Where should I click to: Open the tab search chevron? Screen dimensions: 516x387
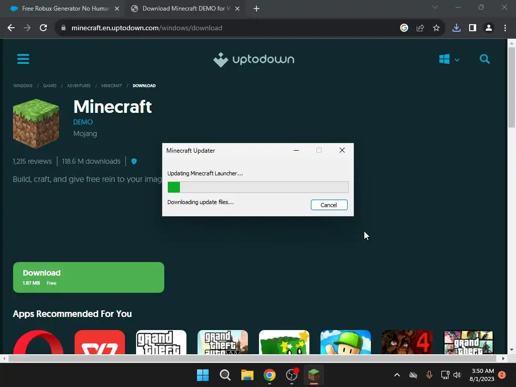click(435, 7)
